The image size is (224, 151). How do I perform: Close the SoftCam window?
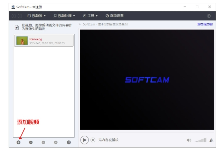[x=209, y=7]
